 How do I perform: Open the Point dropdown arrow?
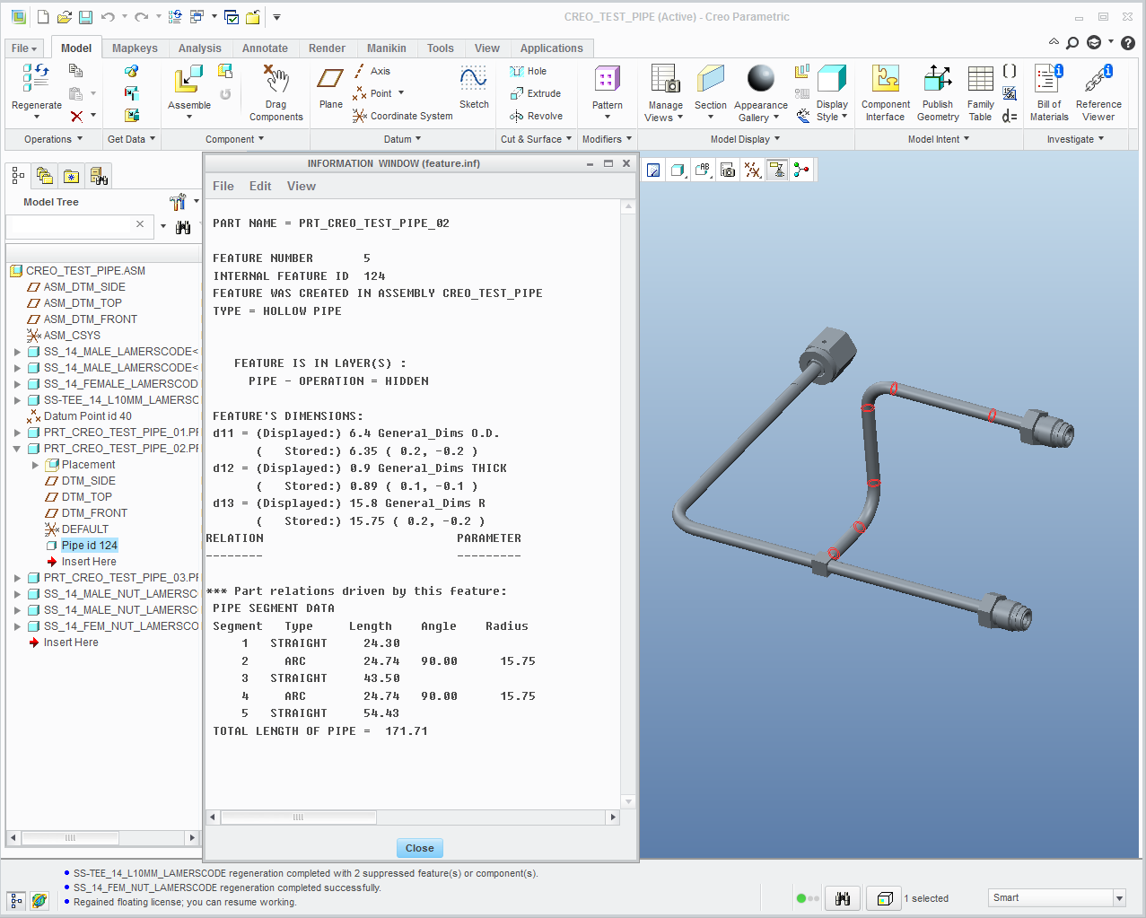(401, 93)
